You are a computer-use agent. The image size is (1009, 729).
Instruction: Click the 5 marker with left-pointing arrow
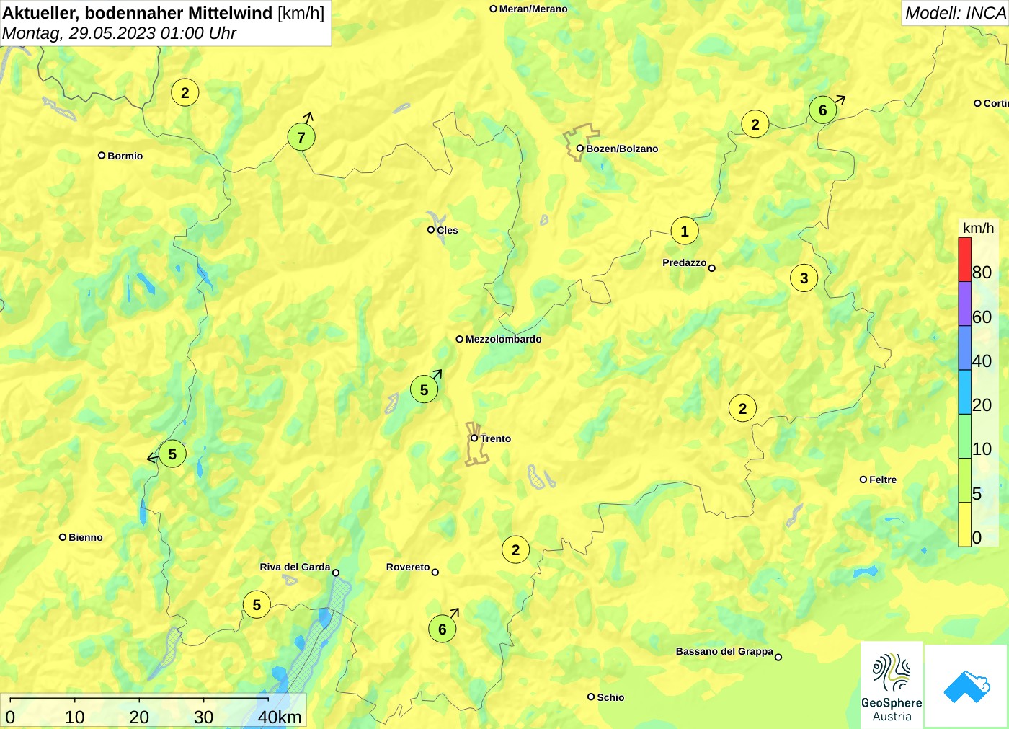[172, 454]
